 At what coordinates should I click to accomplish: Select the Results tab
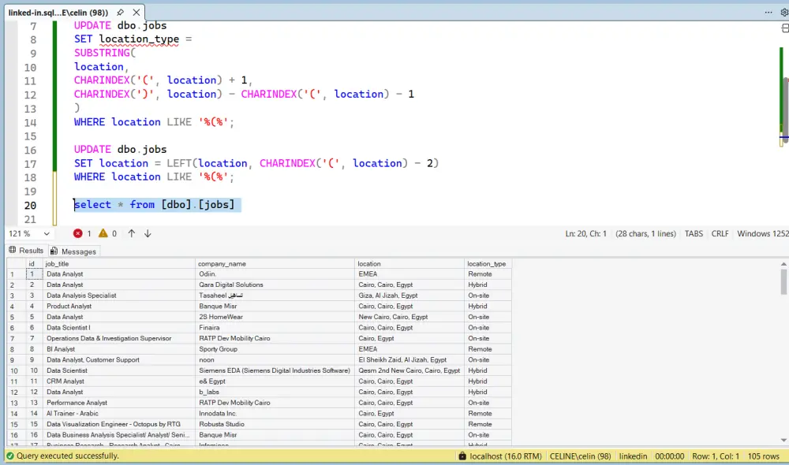click(x=28, y=250)
